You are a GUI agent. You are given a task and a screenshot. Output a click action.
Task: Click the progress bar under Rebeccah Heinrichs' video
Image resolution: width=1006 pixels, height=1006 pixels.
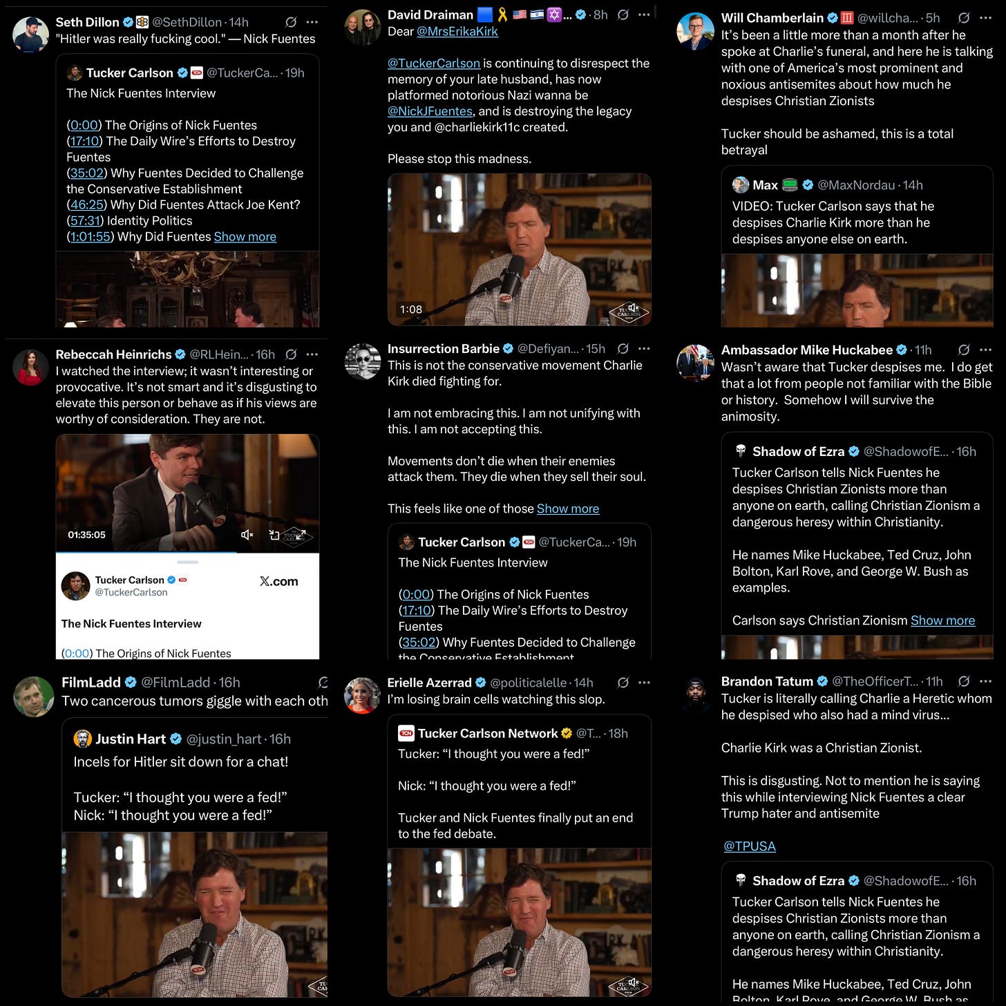(x=187, y=552)
